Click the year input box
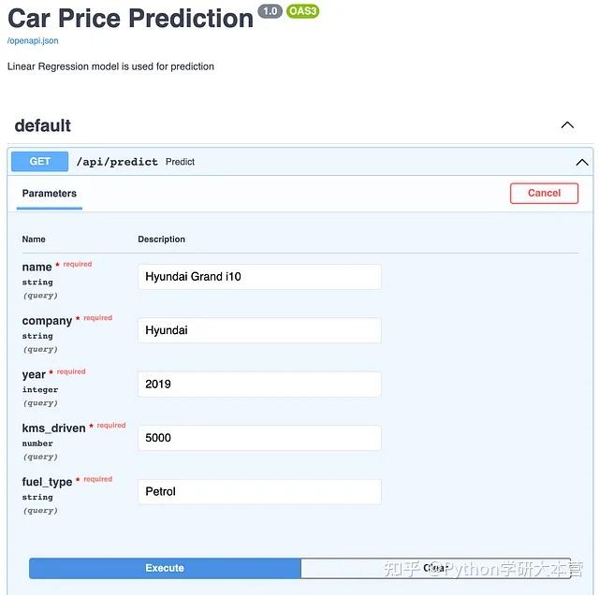This screenshot has height=595, width=599. [x=259, y=384]
